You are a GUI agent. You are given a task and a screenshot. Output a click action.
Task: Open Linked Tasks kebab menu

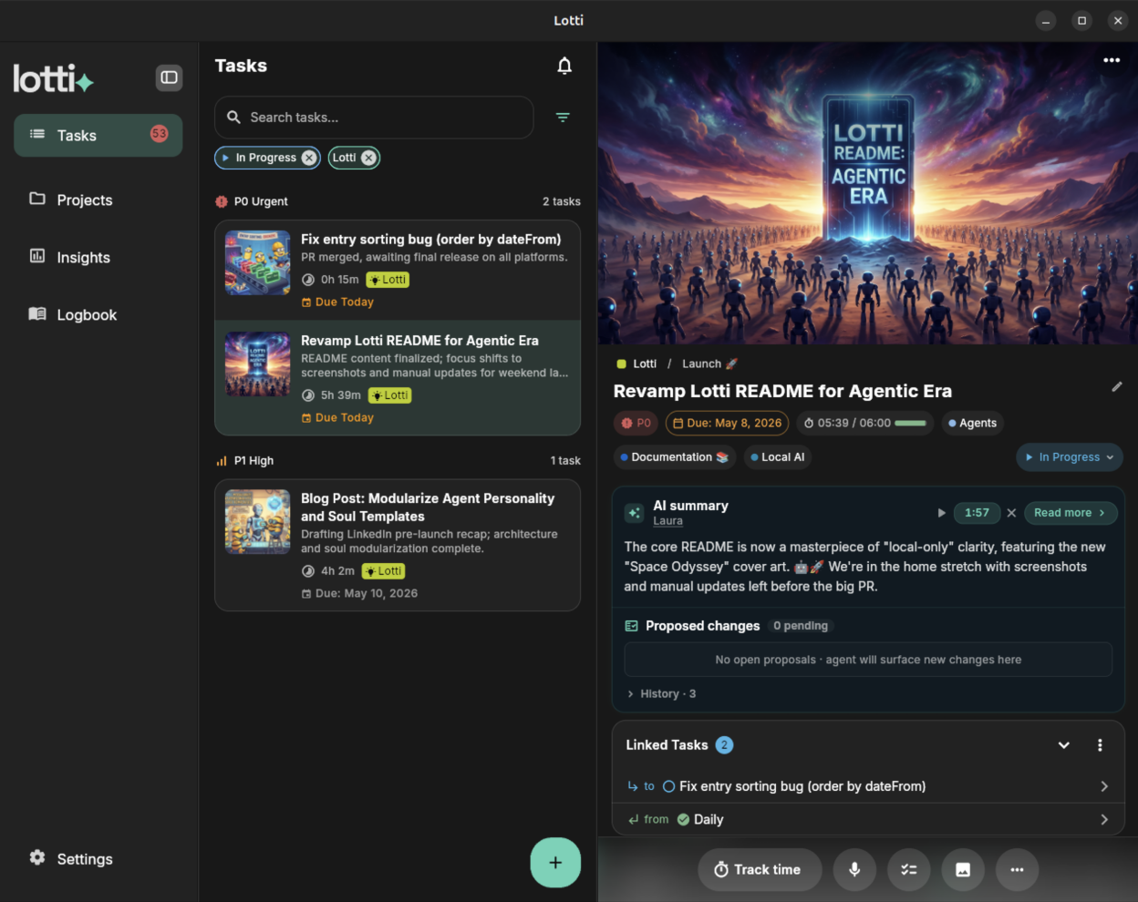coord(1100,745)
